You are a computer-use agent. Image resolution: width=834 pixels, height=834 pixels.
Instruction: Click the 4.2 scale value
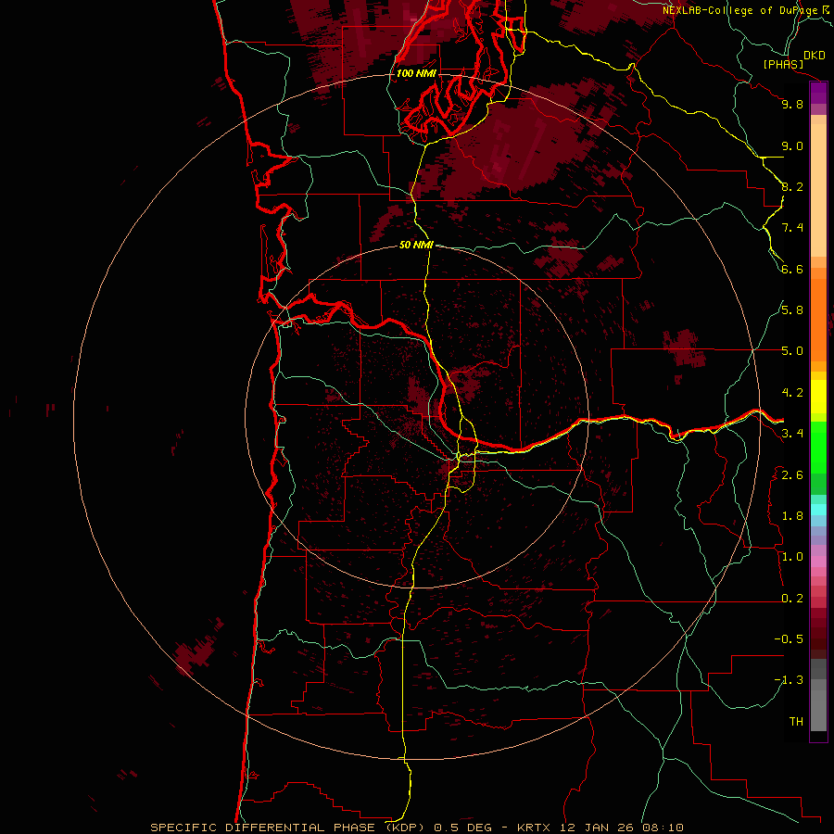pyautogui.click(x=792, y=393)
